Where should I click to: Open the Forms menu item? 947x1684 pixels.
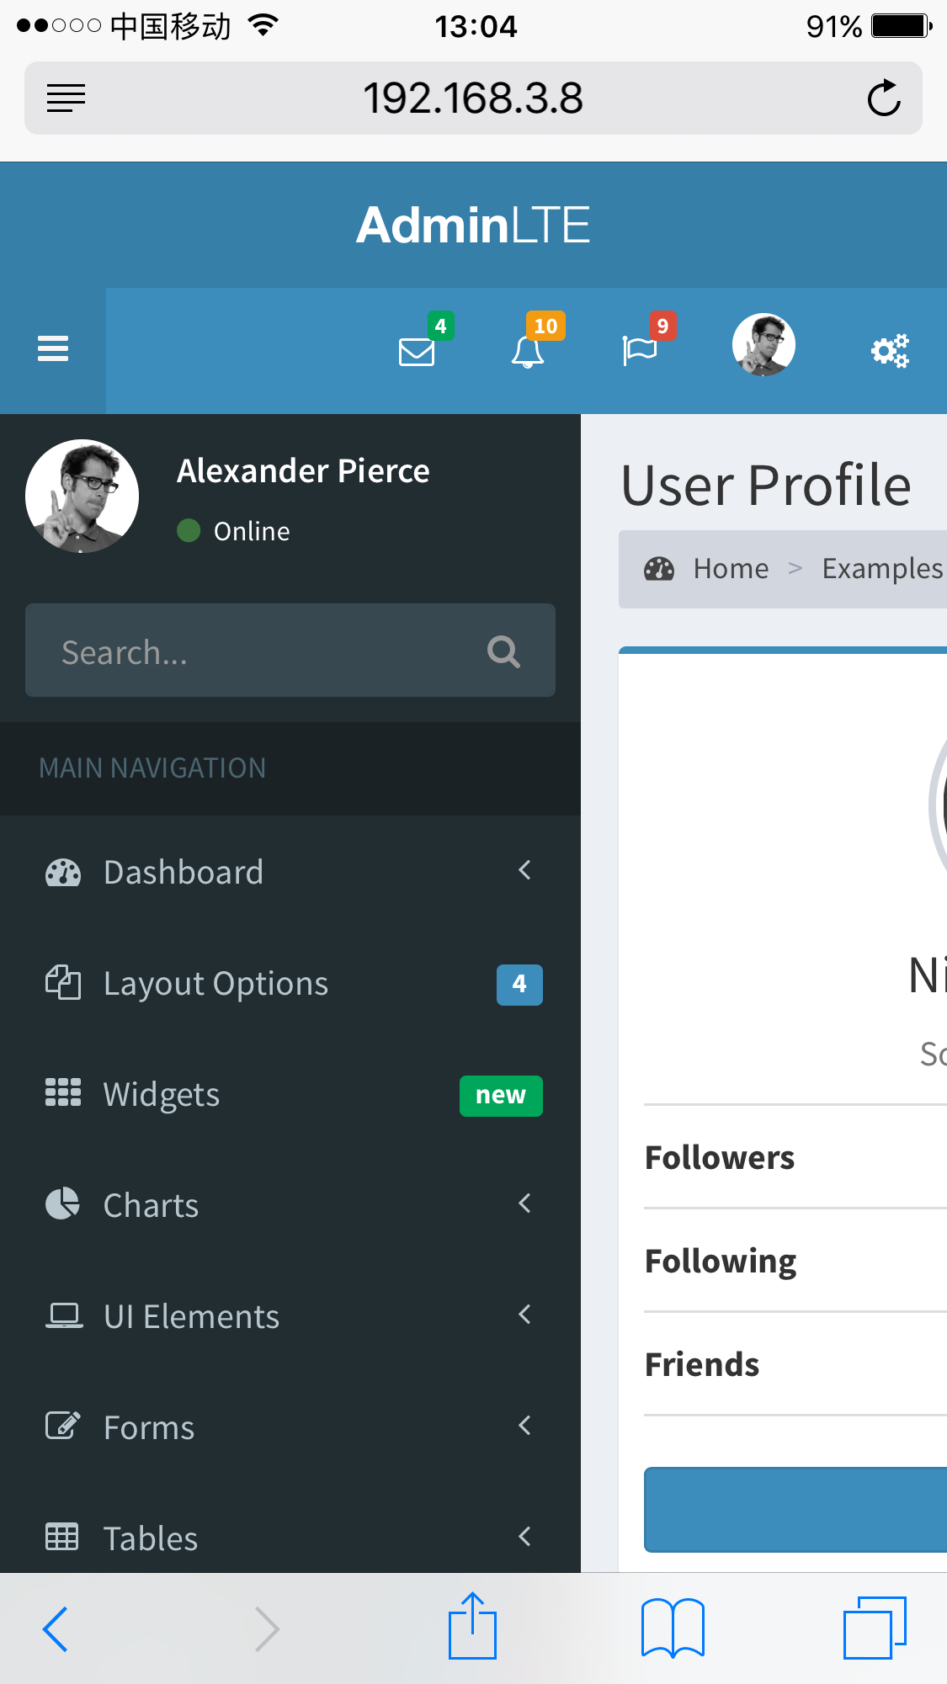point(290,1427)
